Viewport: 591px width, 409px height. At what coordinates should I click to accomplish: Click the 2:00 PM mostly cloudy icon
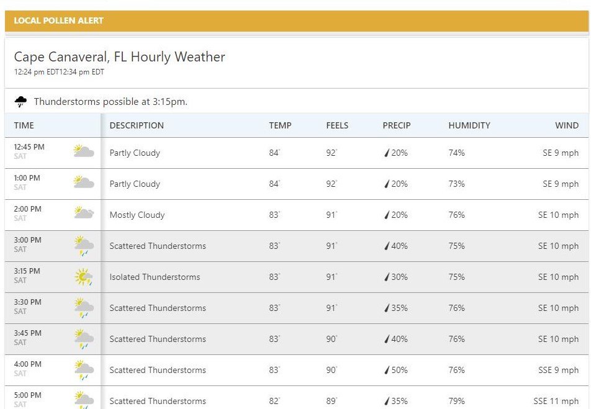[x=84, y=213]
